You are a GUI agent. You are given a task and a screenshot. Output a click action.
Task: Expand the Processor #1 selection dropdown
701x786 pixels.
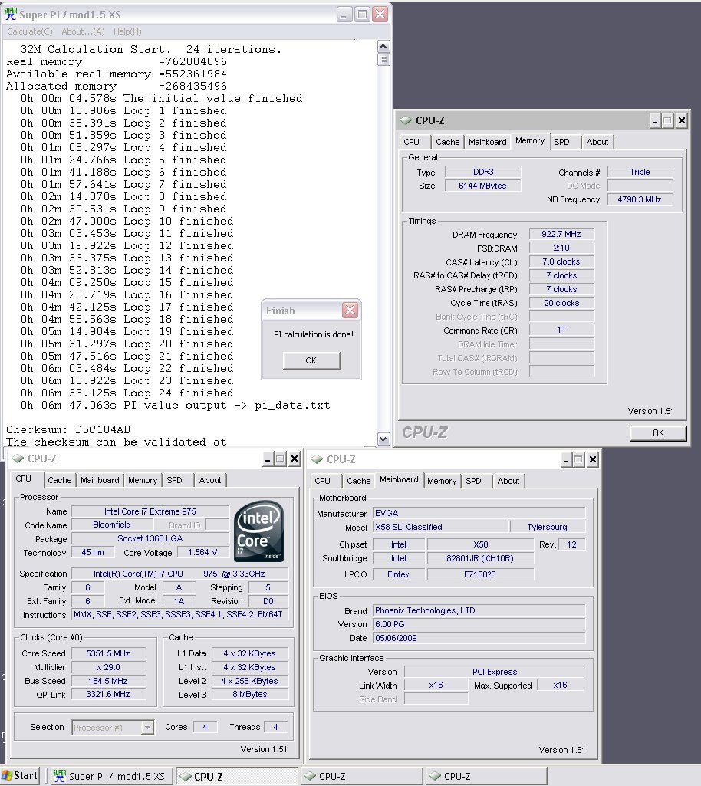click(x=147, y=728)
